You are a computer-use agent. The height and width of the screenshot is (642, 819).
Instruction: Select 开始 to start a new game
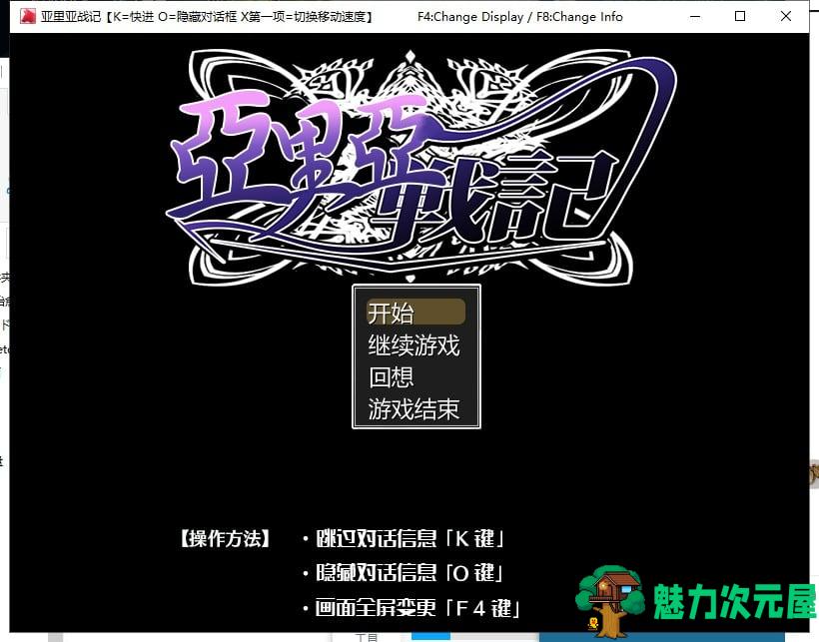coord(415,313)
